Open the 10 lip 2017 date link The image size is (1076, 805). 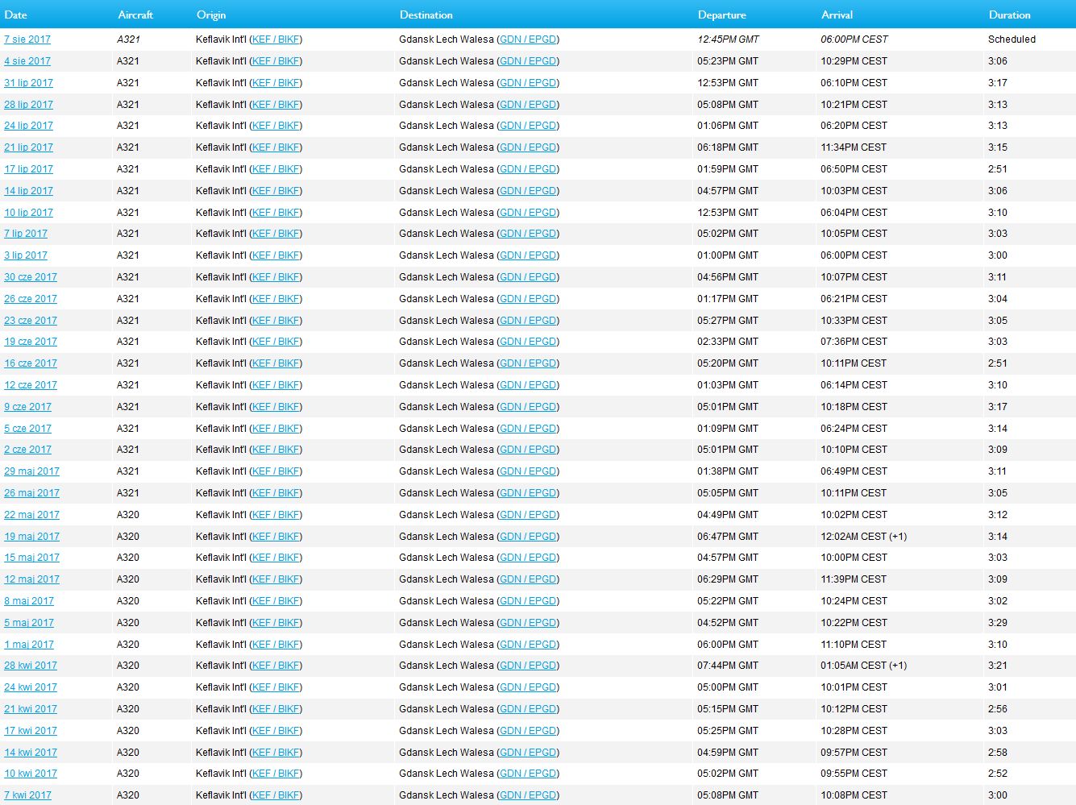[28, 213]
